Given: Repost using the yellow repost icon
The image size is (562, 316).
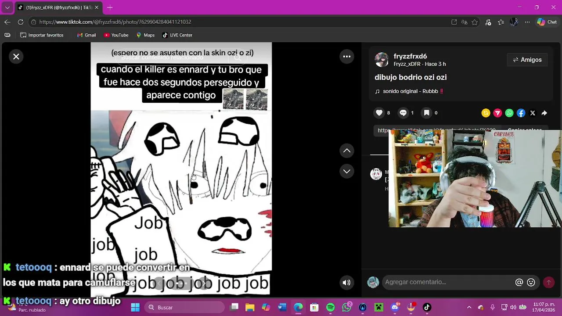Looking at the screenshot, I should coord(486,113).
